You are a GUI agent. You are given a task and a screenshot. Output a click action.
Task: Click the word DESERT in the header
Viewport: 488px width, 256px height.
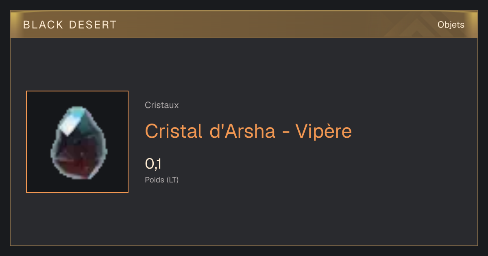tap(93, 25)
